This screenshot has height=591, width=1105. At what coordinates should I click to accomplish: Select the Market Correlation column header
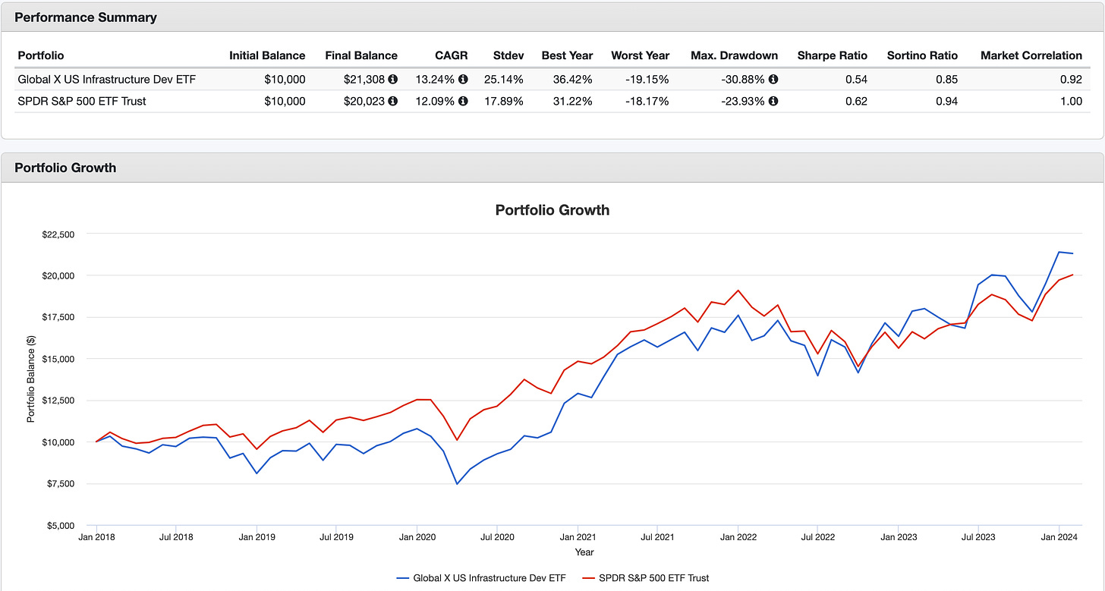(x=1031, y=55)
